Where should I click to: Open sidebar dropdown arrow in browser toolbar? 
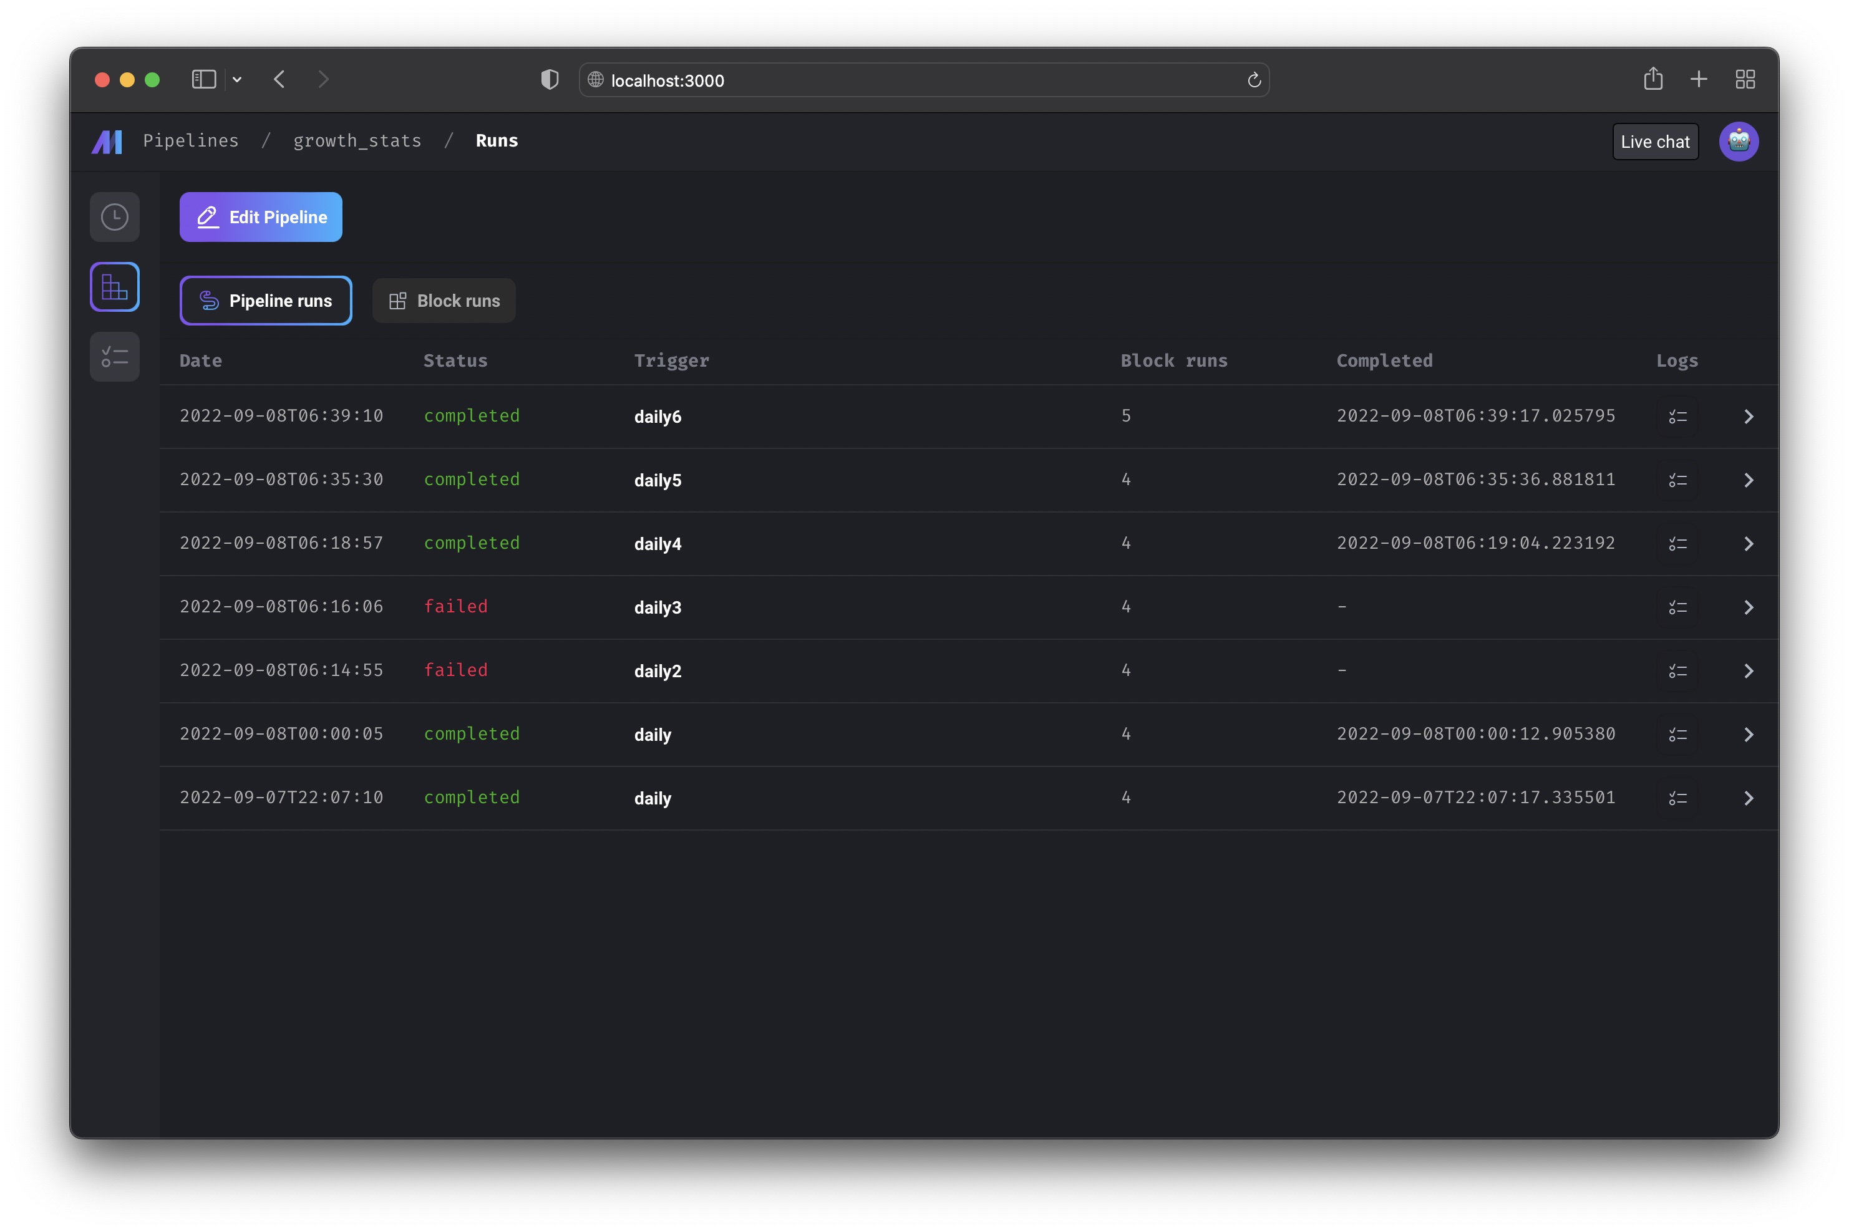pyautogui.click(x=237, y=79)
